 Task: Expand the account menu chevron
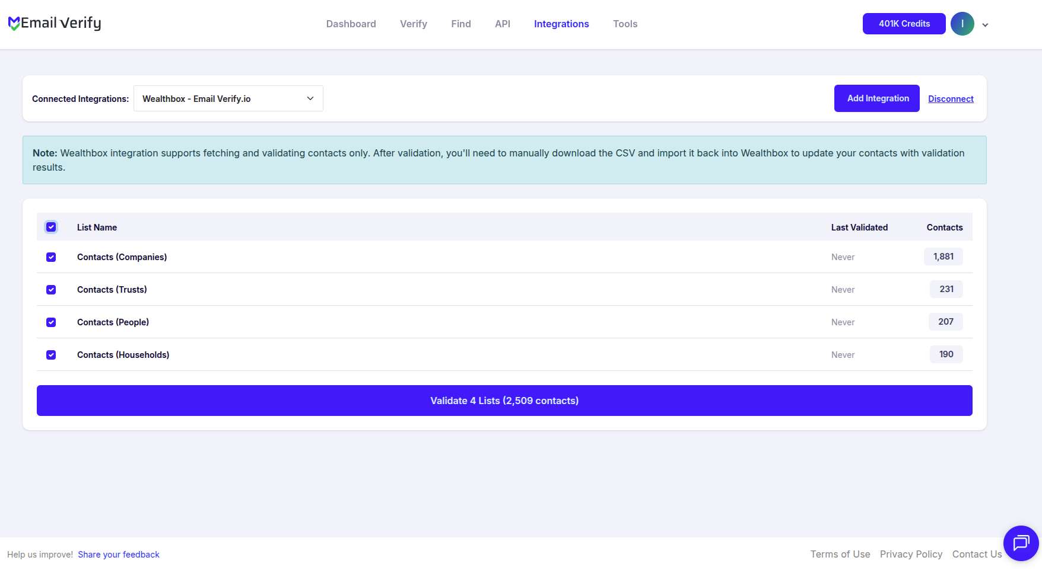pyautogui.click(x=985, y=25)
